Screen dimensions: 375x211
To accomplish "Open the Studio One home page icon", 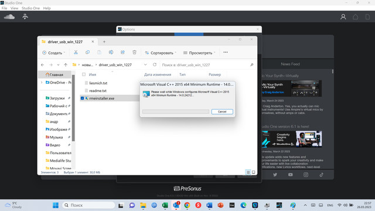I will 356,17.
